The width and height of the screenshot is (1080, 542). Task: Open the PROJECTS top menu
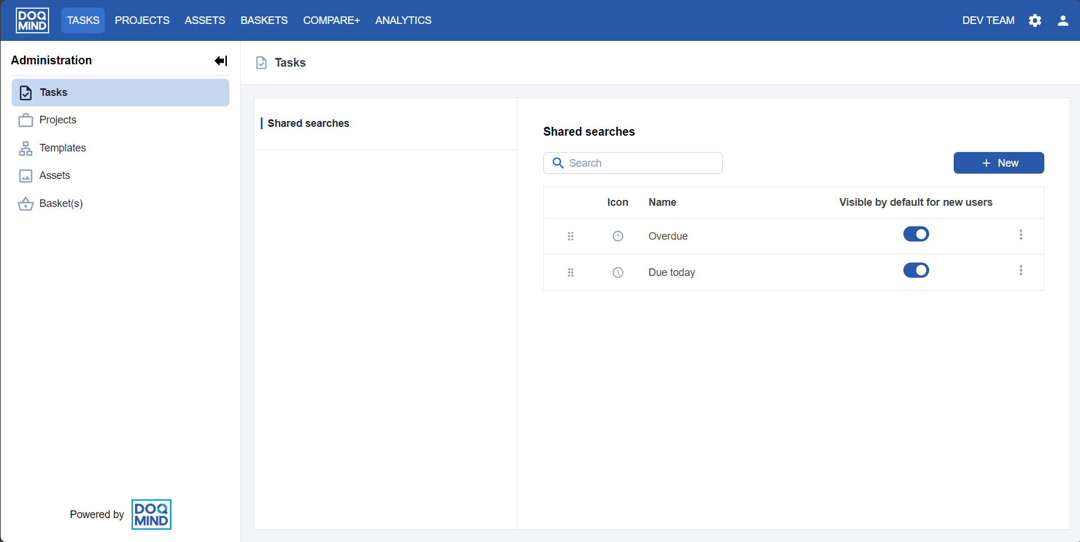pos(142,20)
